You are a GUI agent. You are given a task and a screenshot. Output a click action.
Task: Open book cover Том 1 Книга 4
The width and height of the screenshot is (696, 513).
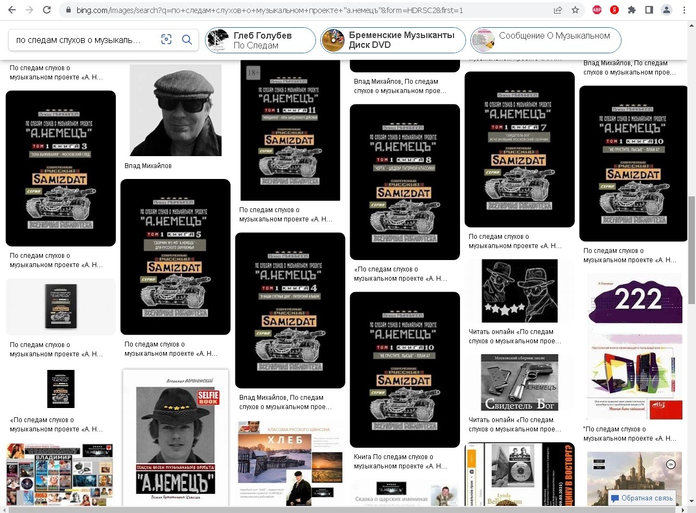point(290,311)
